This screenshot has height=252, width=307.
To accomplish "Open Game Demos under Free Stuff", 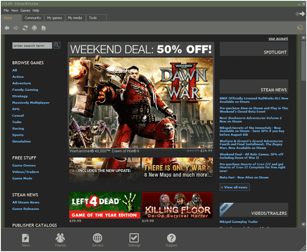I will click(24, 165).
